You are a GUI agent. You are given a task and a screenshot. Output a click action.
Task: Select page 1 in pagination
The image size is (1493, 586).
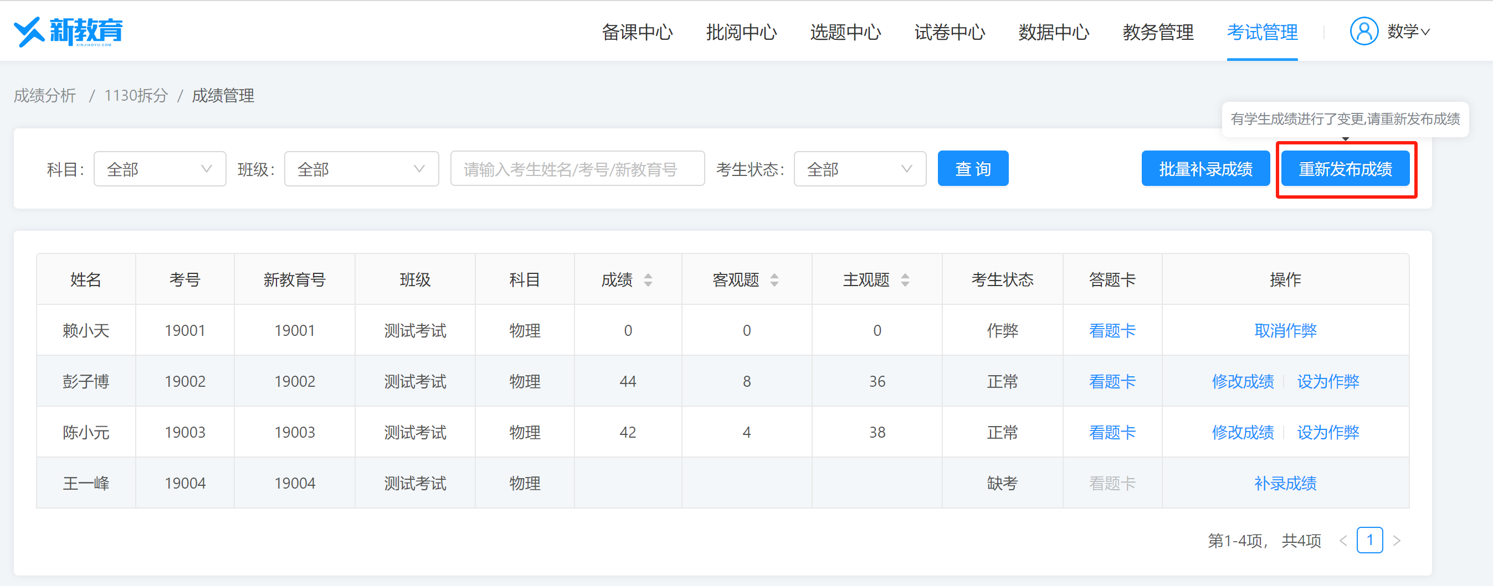click(1369, 540)
